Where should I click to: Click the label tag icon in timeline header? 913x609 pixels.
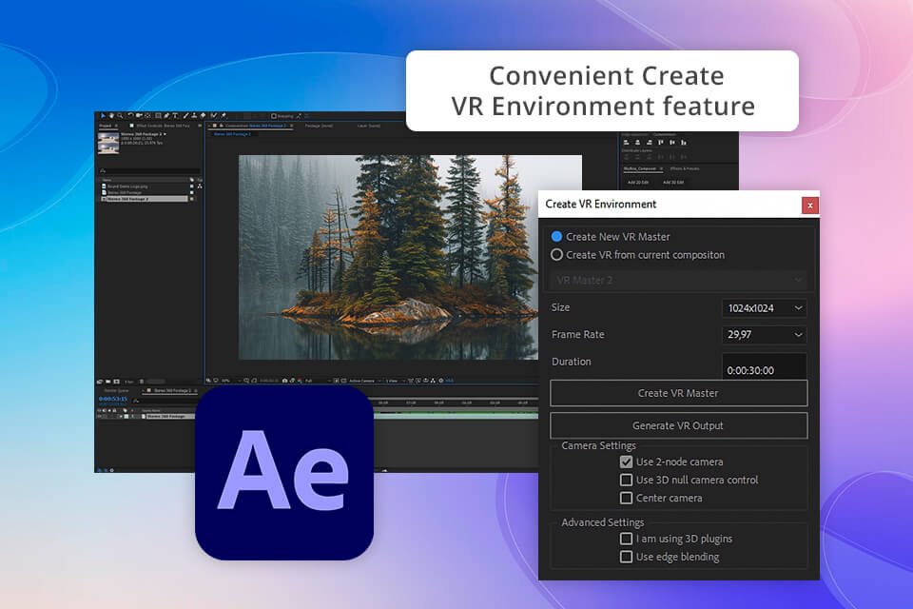pyautogui.click(x=125, y=410)
